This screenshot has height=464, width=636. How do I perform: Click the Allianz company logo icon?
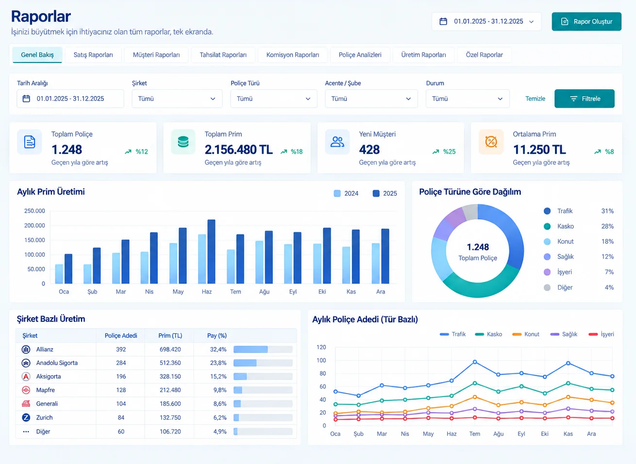pos(26,349)
